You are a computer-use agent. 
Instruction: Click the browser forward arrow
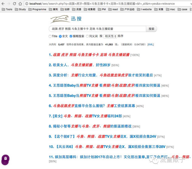click(9, 4)
